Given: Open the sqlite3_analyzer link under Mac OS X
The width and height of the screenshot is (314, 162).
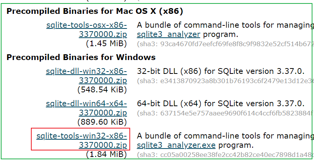Looking at the screenshot, I should (x=168, y=34).
